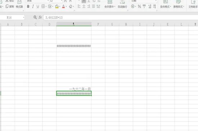Click the cell fill pattern icon
The image size is (198, 131).
pyautogui.click(x=50, y=6)
